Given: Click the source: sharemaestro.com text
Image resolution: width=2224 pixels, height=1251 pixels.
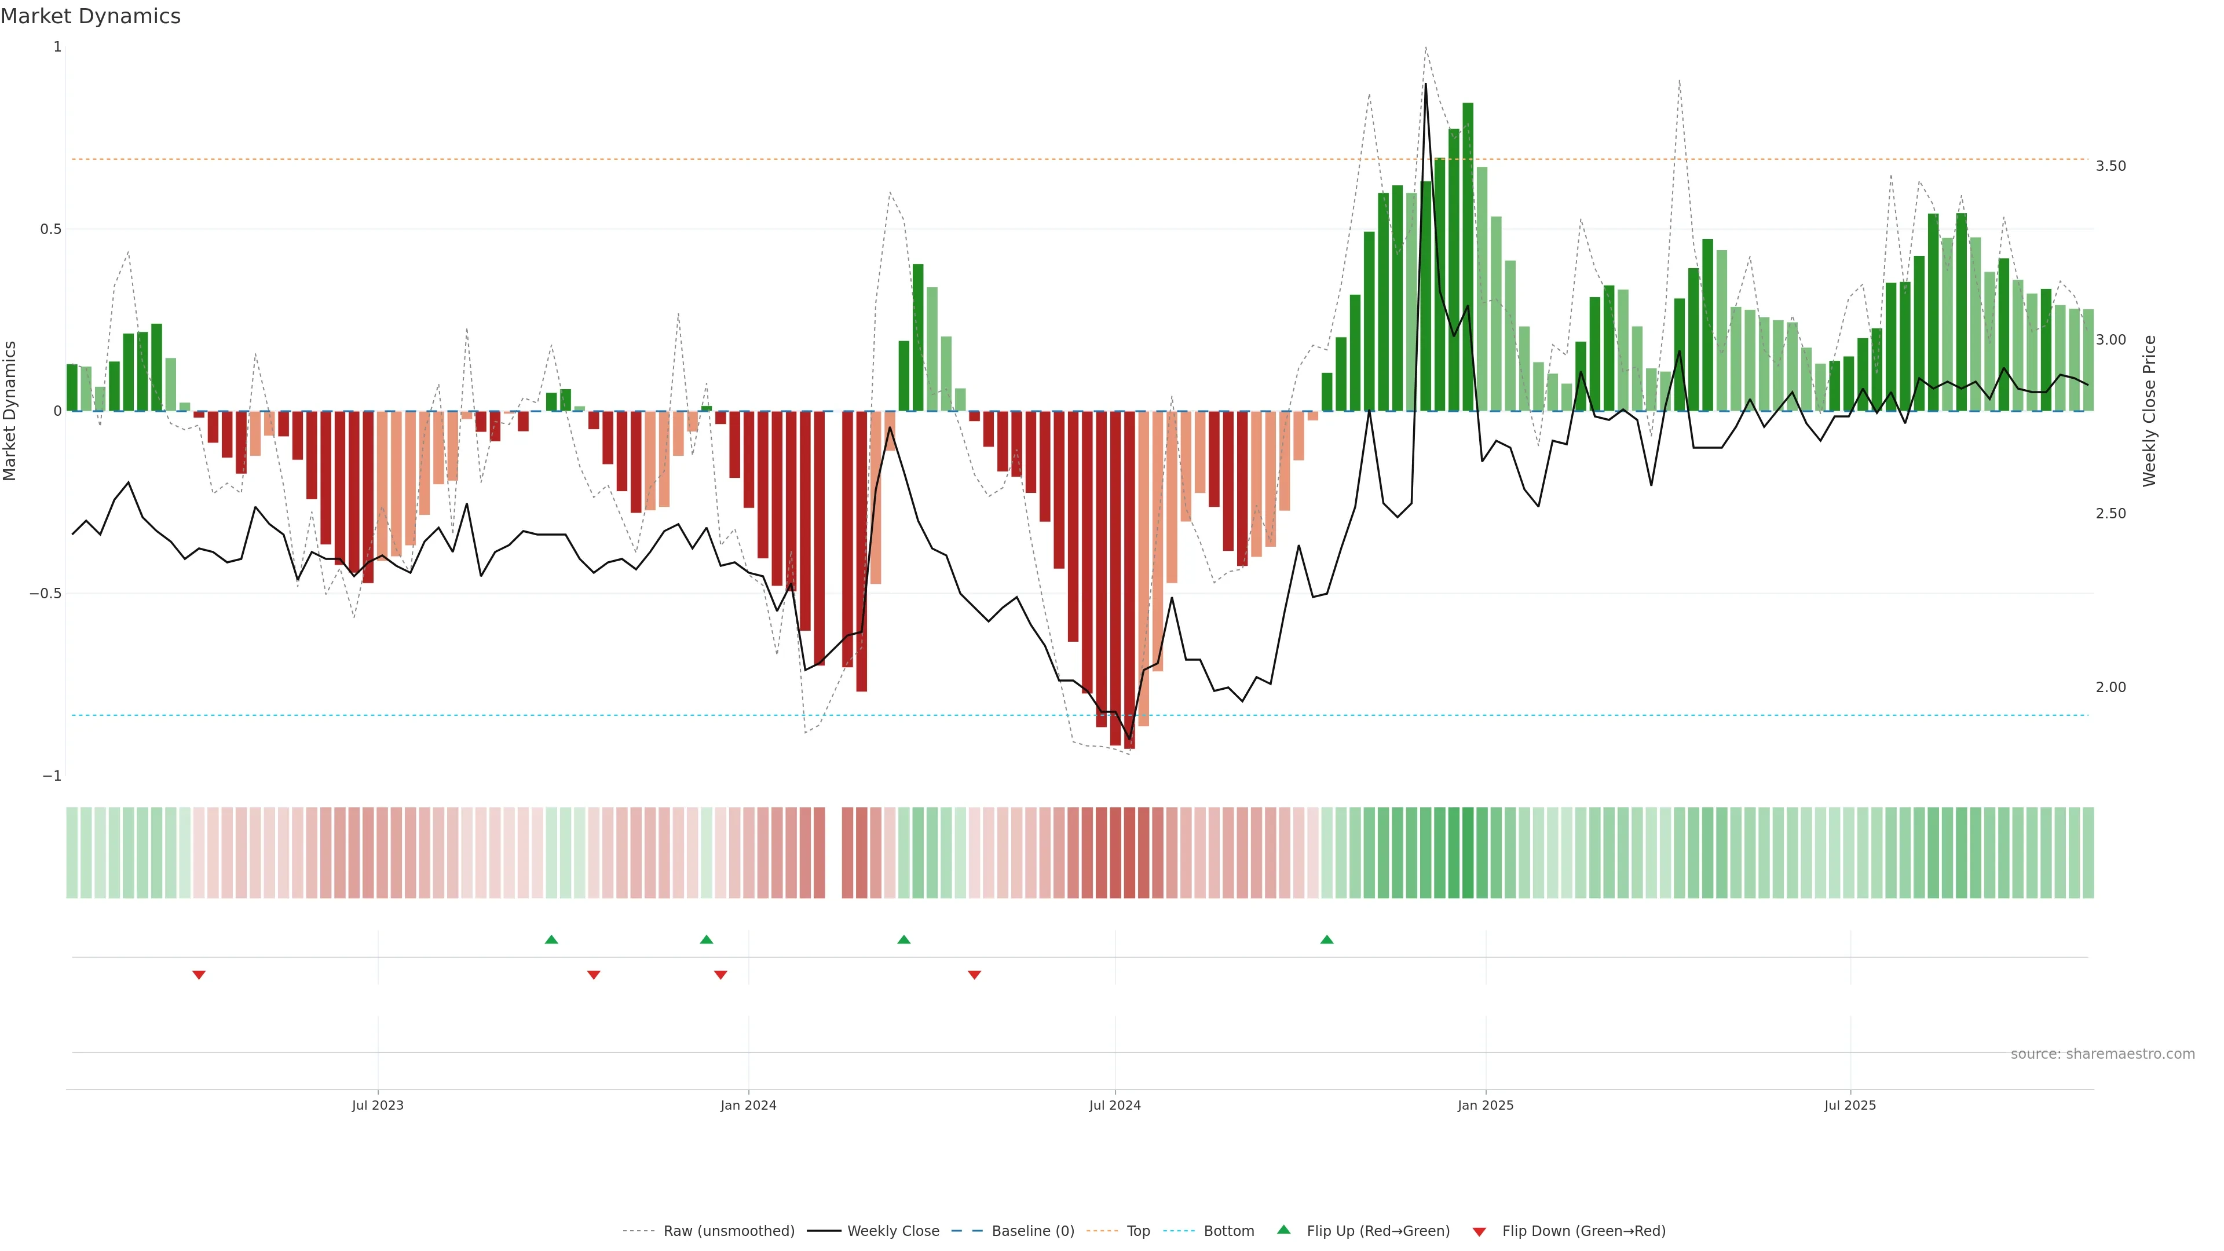Looking at the screenshot, I should pyautogui.click(x=2102, y=1054).
